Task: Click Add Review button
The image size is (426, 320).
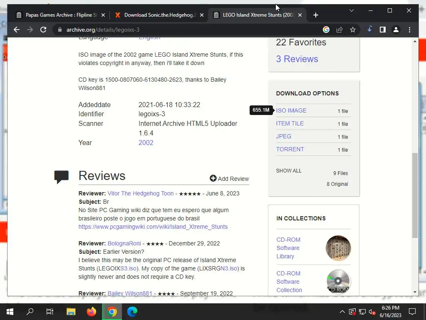Action: [x=229, y=178]
